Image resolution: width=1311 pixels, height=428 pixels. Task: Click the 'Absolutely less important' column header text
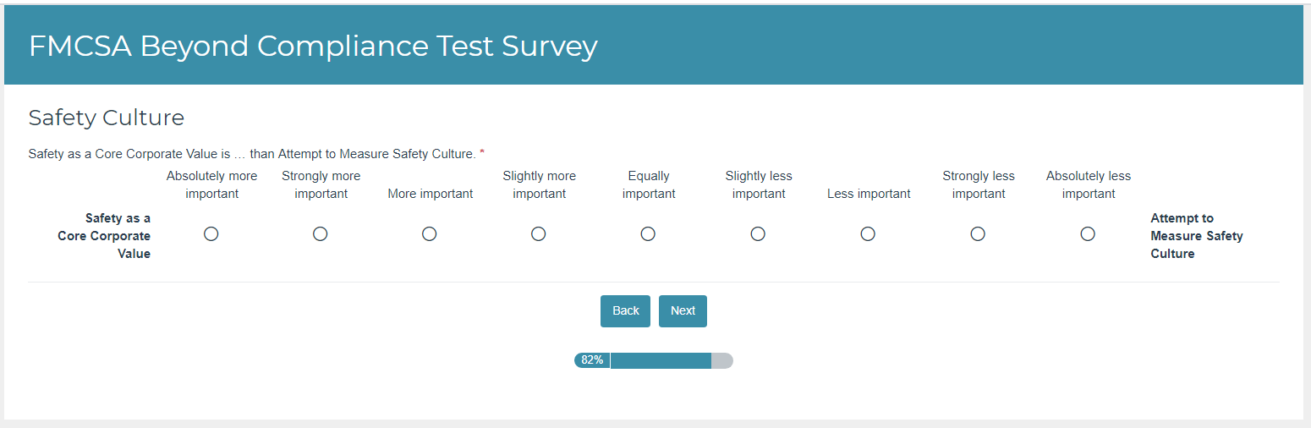tap(1089, 185)
